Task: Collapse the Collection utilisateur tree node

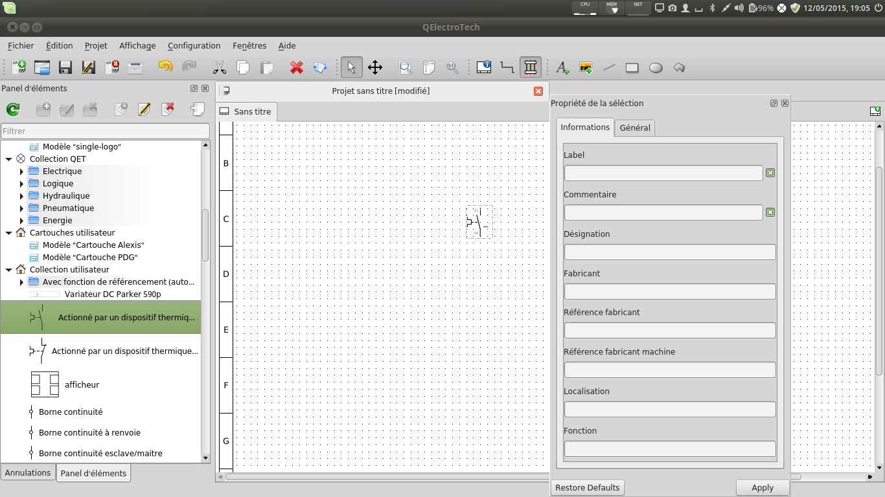Action: [8, 270]
